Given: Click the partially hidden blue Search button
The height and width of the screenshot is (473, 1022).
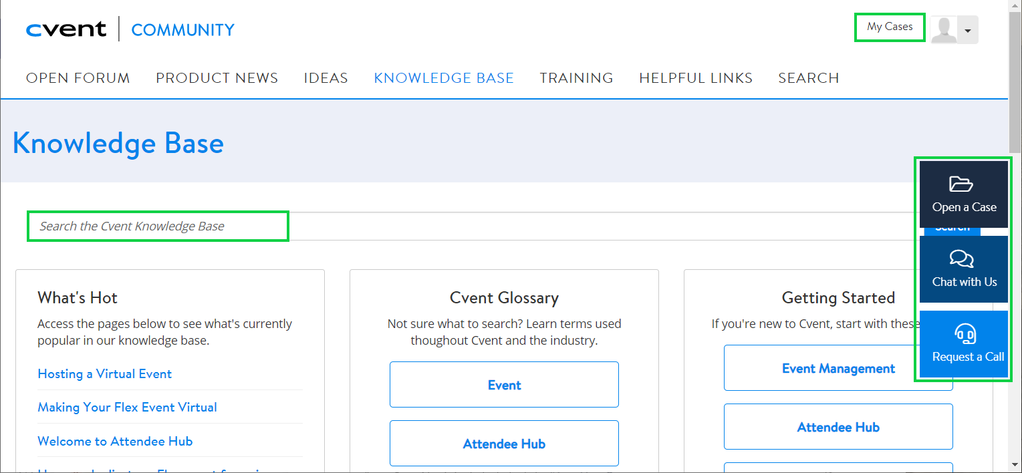Looking at the screenshot, I should 952,231.
